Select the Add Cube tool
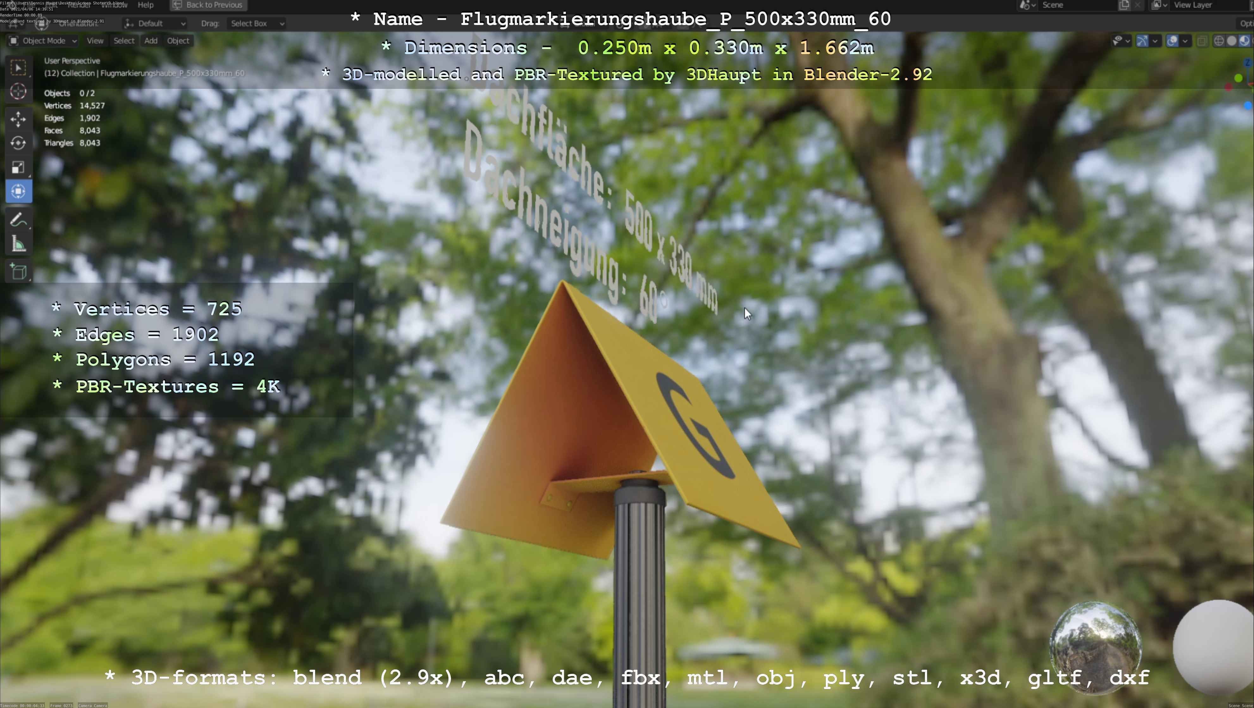Screen dimensions: 1254x708 18,272
